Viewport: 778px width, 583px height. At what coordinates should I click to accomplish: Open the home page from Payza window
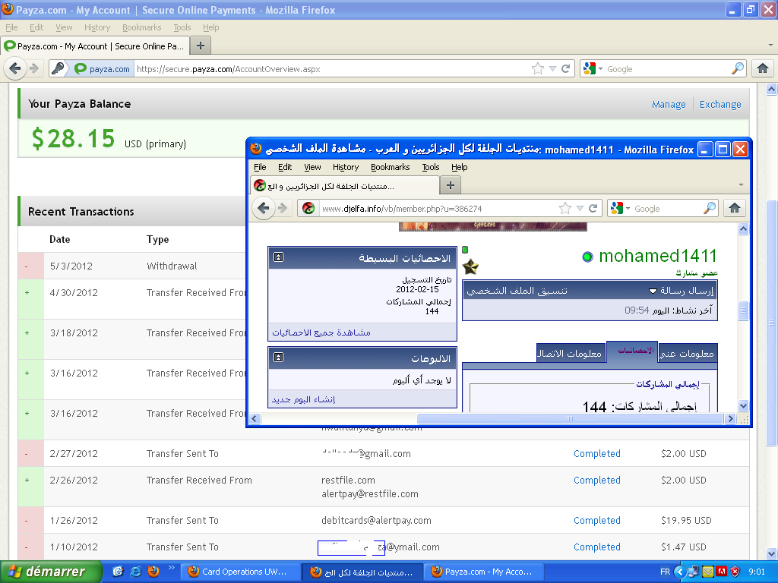pos(763,68)
